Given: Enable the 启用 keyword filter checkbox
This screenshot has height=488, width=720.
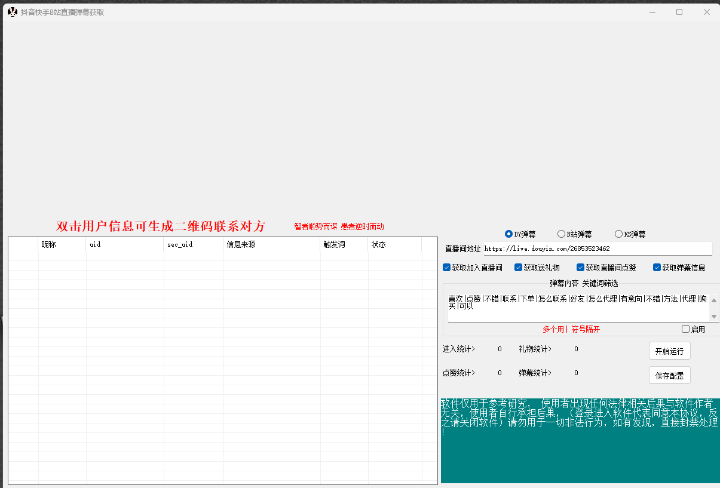Looking at the screenshot, I should tap(686, 329).
